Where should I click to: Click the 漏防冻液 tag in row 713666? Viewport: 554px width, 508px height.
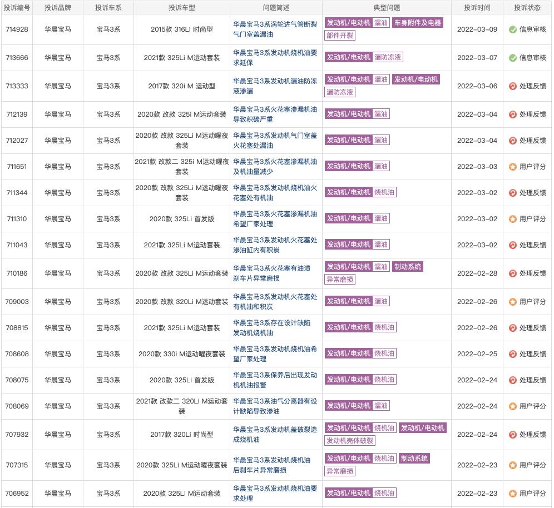[388, 57]
